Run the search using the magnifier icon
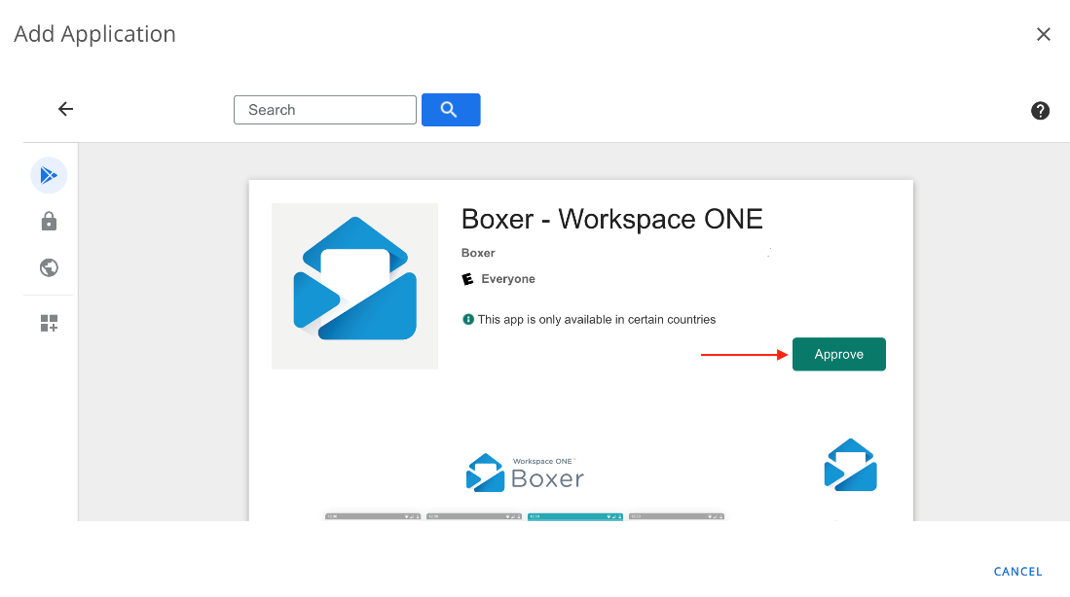This screenshot has width=1070, height=597. [x=451, y=109]
